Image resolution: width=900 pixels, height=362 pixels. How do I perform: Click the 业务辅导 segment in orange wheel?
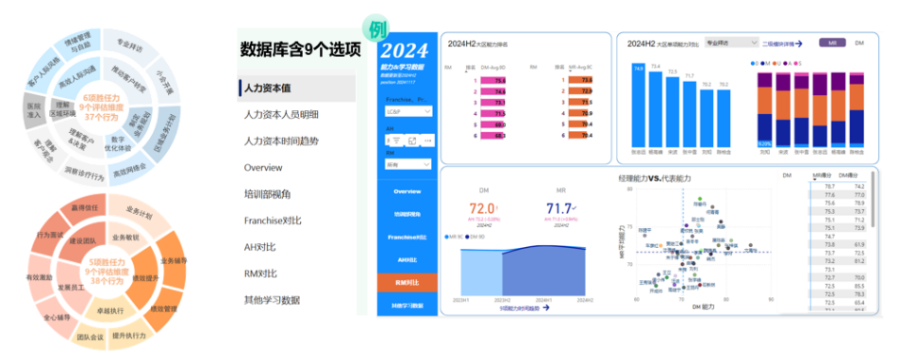pyautogui.click(x=174, y=261)
